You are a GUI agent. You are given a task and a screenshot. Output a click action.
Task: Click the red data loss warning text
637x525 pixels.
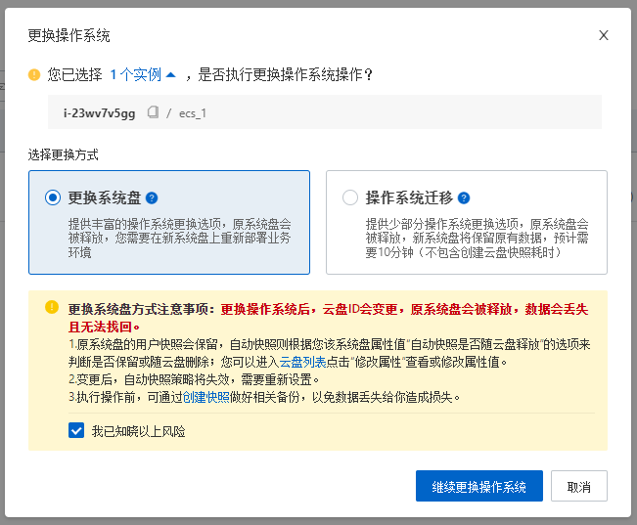[411, 309]
